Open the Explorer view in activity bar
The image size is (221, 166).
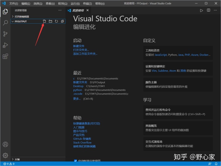5,12
